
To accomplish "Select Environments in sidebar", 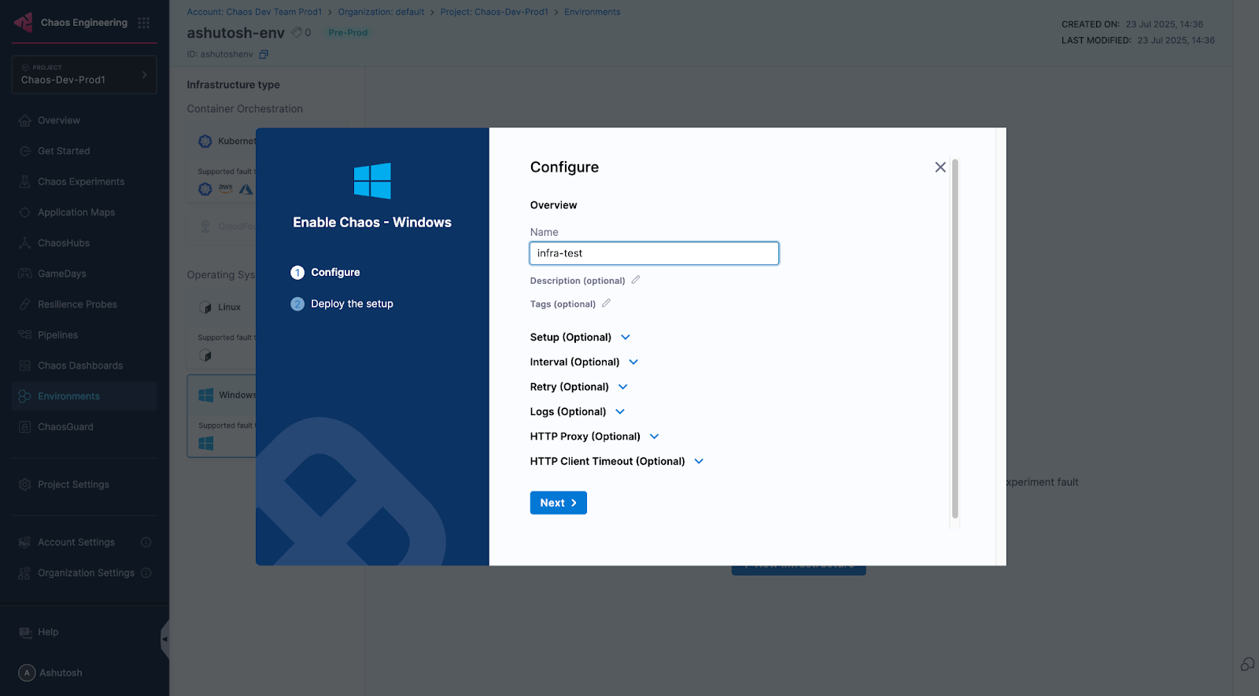I will pyautogui.click(x=84, y=396).
